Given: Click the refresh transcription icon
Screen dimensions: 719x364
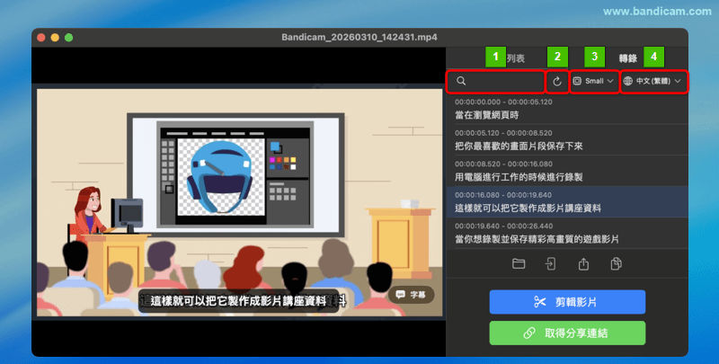Looking at the screenshot, I should [x=556, y=82].
